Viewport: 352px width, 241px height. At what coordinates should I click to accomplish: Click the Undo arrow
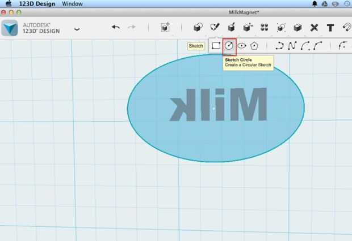pos(116,27)
